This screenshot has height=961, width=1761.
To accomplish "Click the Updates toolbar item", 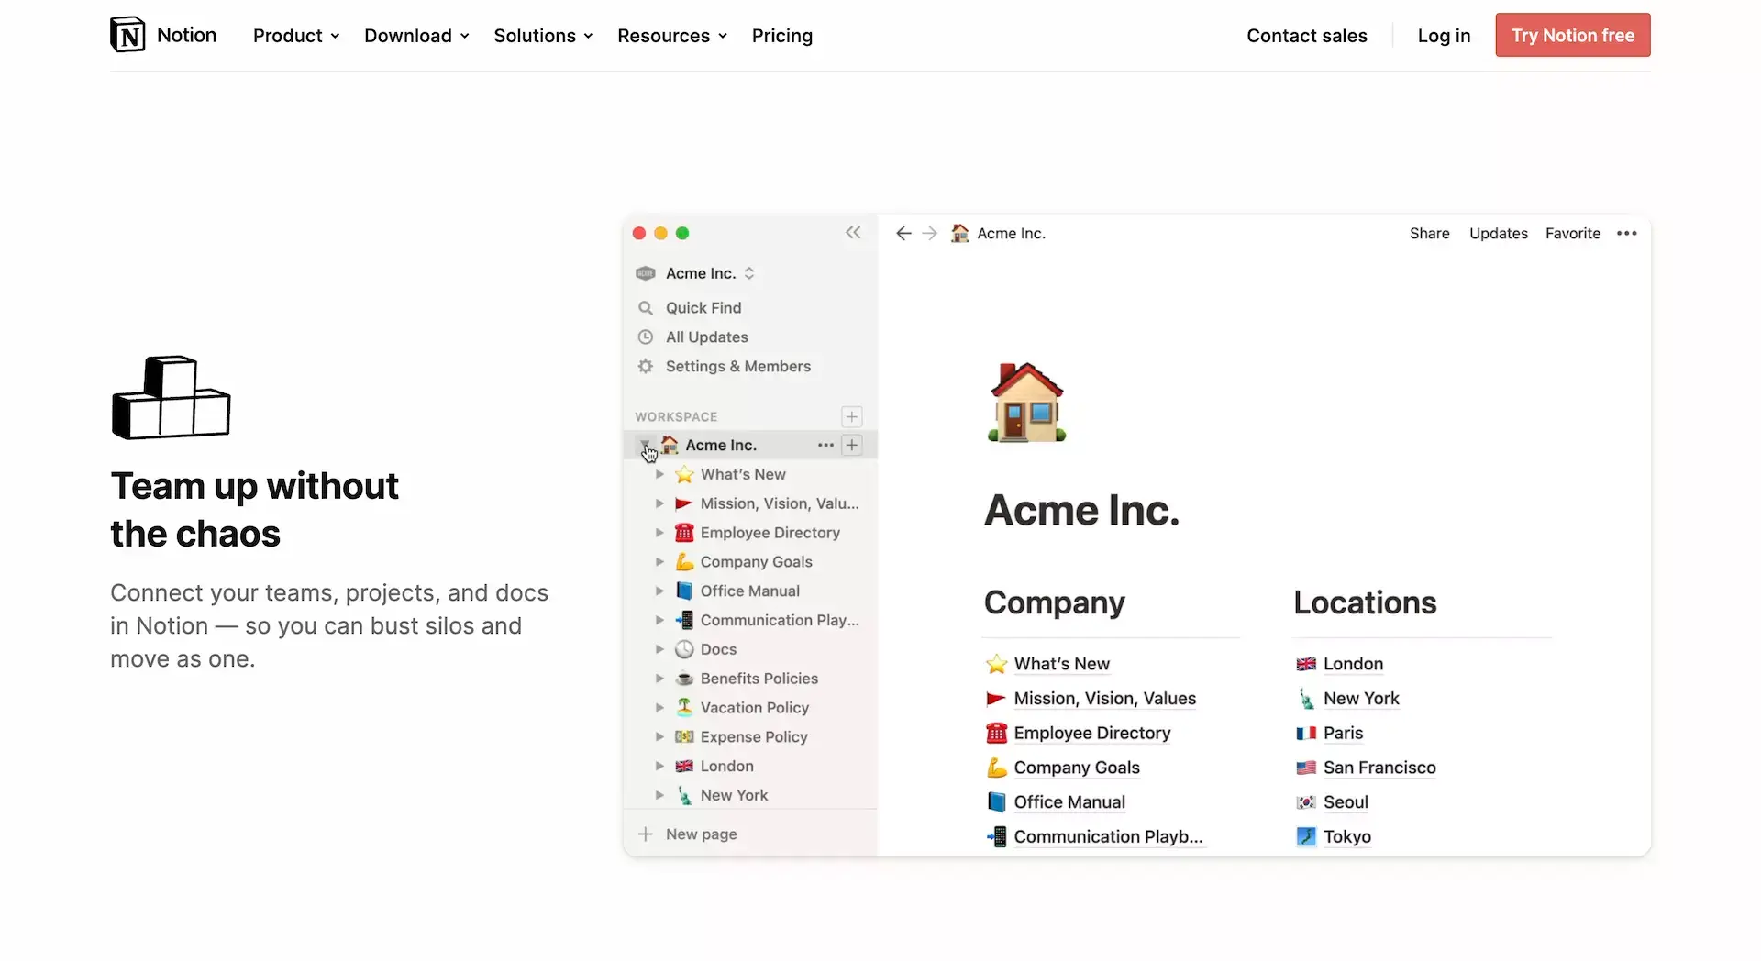I will 1498,234.
